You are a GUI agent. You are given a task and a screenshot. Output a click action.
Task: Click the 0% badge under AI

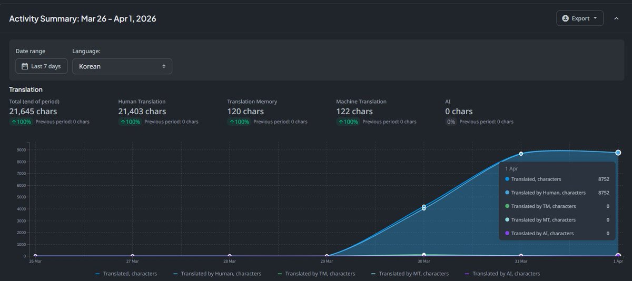point(451,122)
